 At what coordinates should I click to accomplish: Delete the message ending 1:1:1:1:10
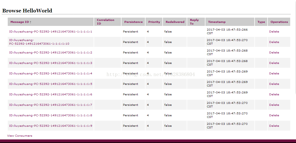point(274,42)
